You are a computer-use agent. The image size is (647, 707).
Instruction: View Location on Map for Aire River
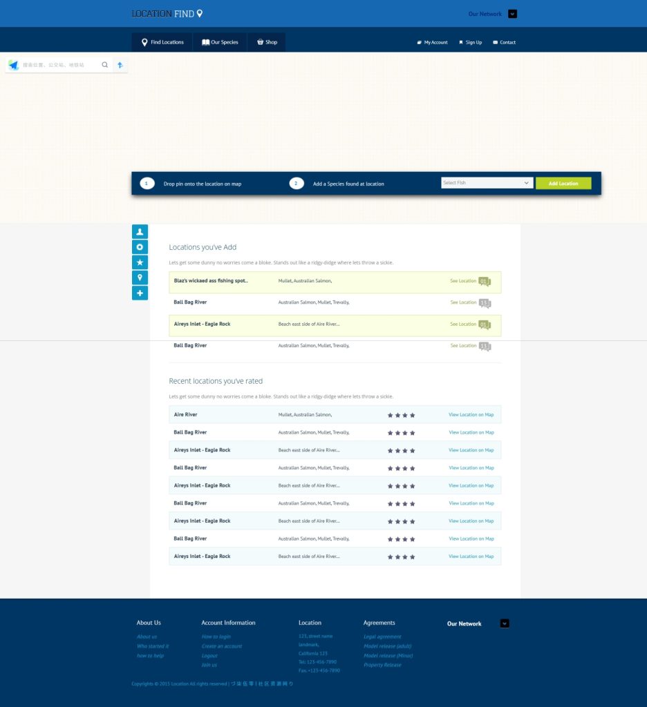pyautogui.click(x=471, y=415)
